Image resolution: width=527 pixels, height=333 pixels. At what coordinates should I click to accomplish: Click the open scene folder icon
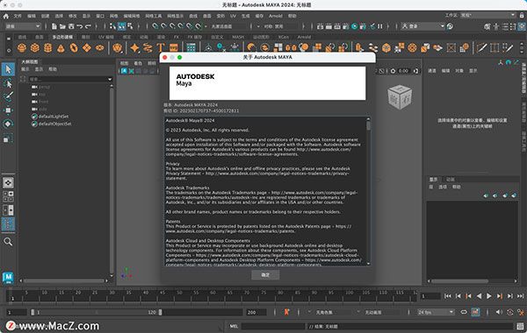click(x=62, y=26)
